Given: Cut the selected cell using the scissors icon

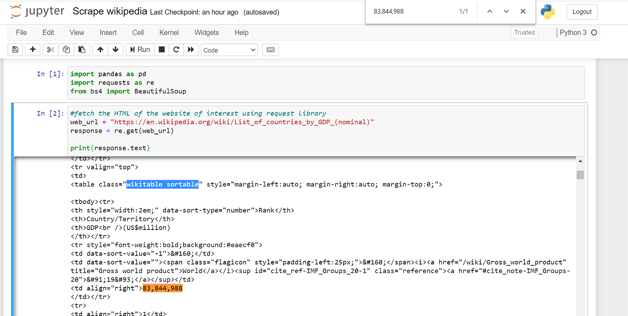Looking at the screenshot, I should (50, 49).
